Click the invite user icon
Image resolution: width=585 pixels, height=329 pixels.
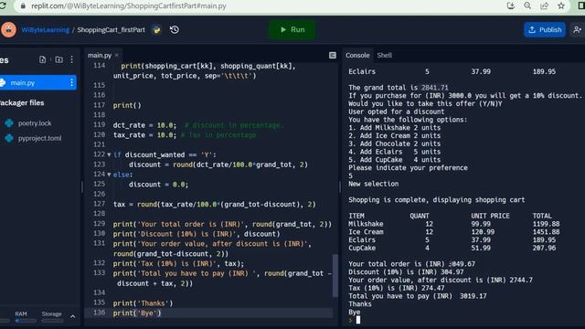click(577, 29)
